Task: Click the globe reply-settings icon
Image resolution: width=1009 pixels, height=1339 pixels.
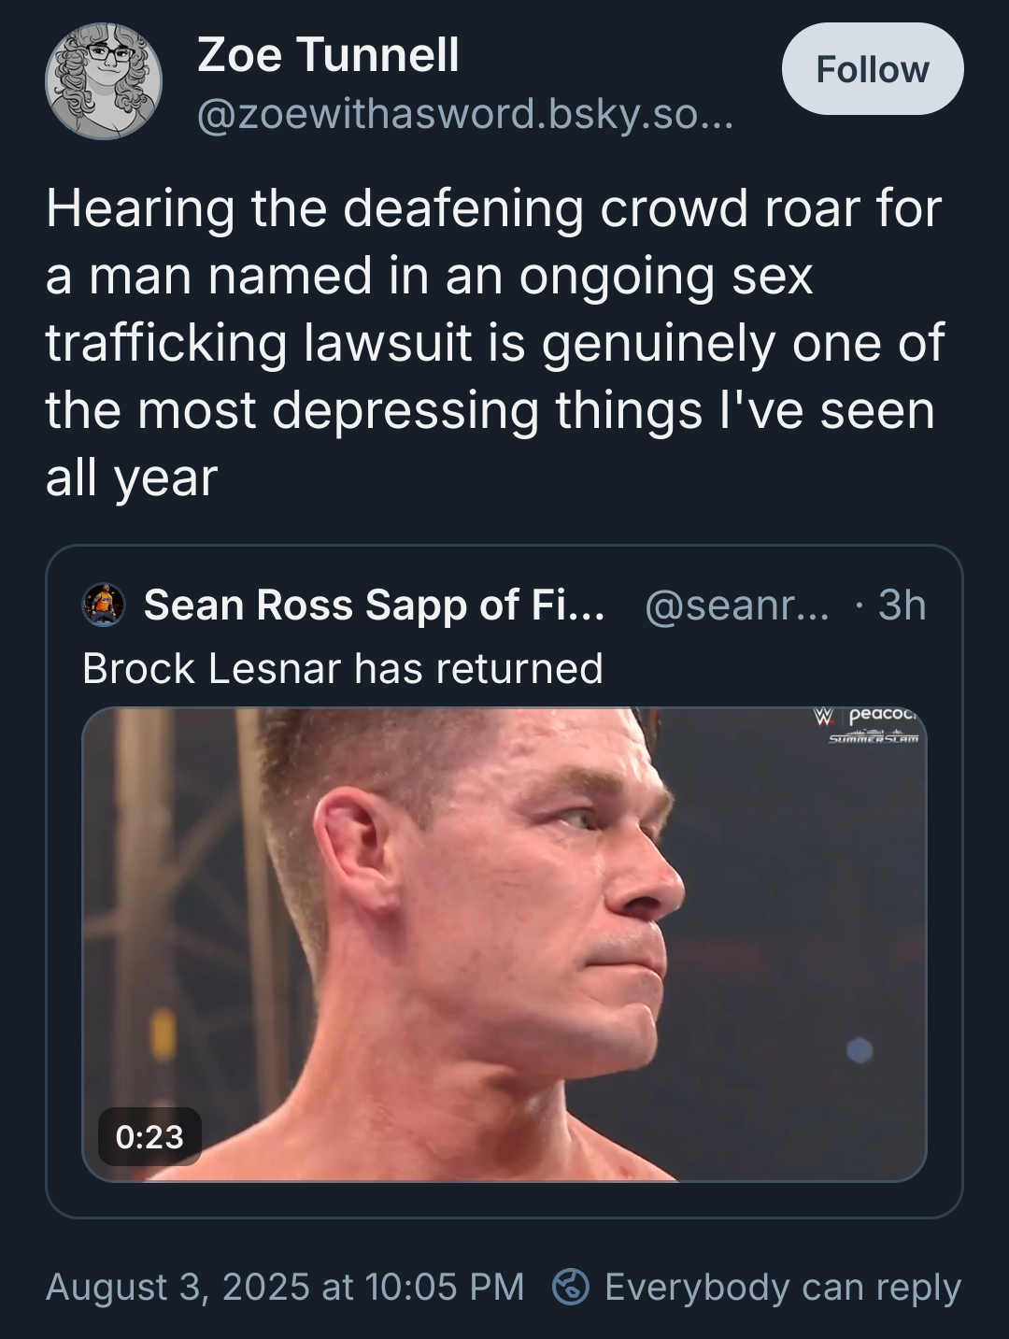Action: [571, 1287]
